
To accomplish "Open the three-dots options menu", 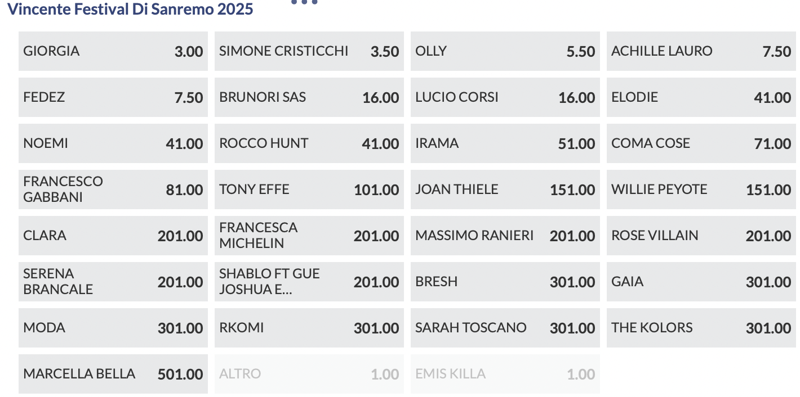I will point(304,3).
